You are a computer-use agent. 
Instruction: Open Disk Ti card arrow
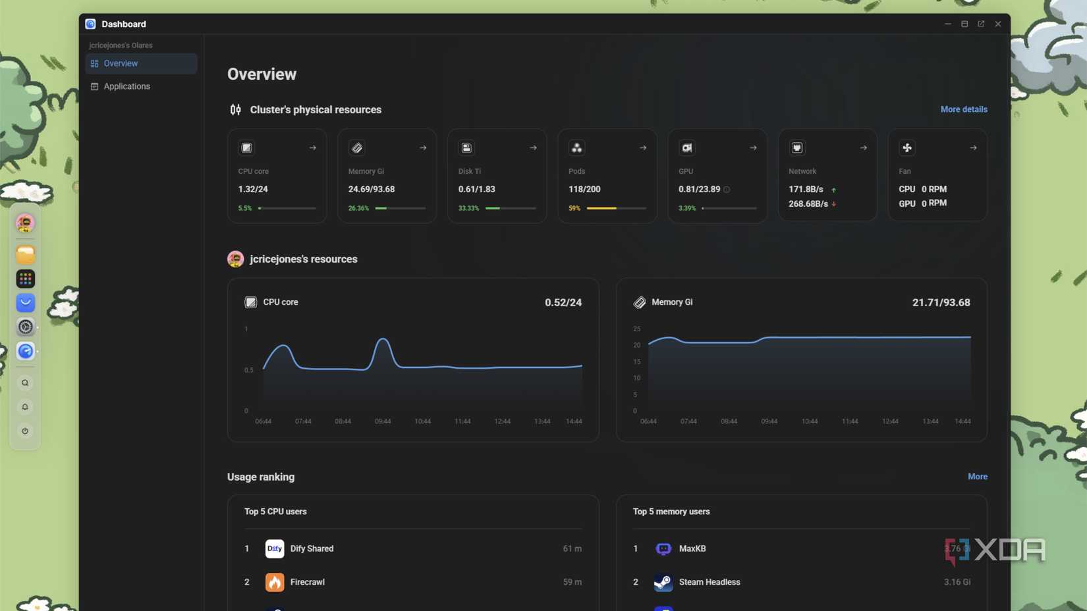pyautogui.click(x=533, y=148)
